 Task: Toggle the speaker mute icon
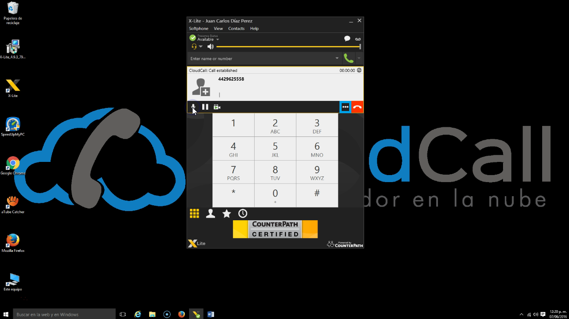(x=211, y=47)
